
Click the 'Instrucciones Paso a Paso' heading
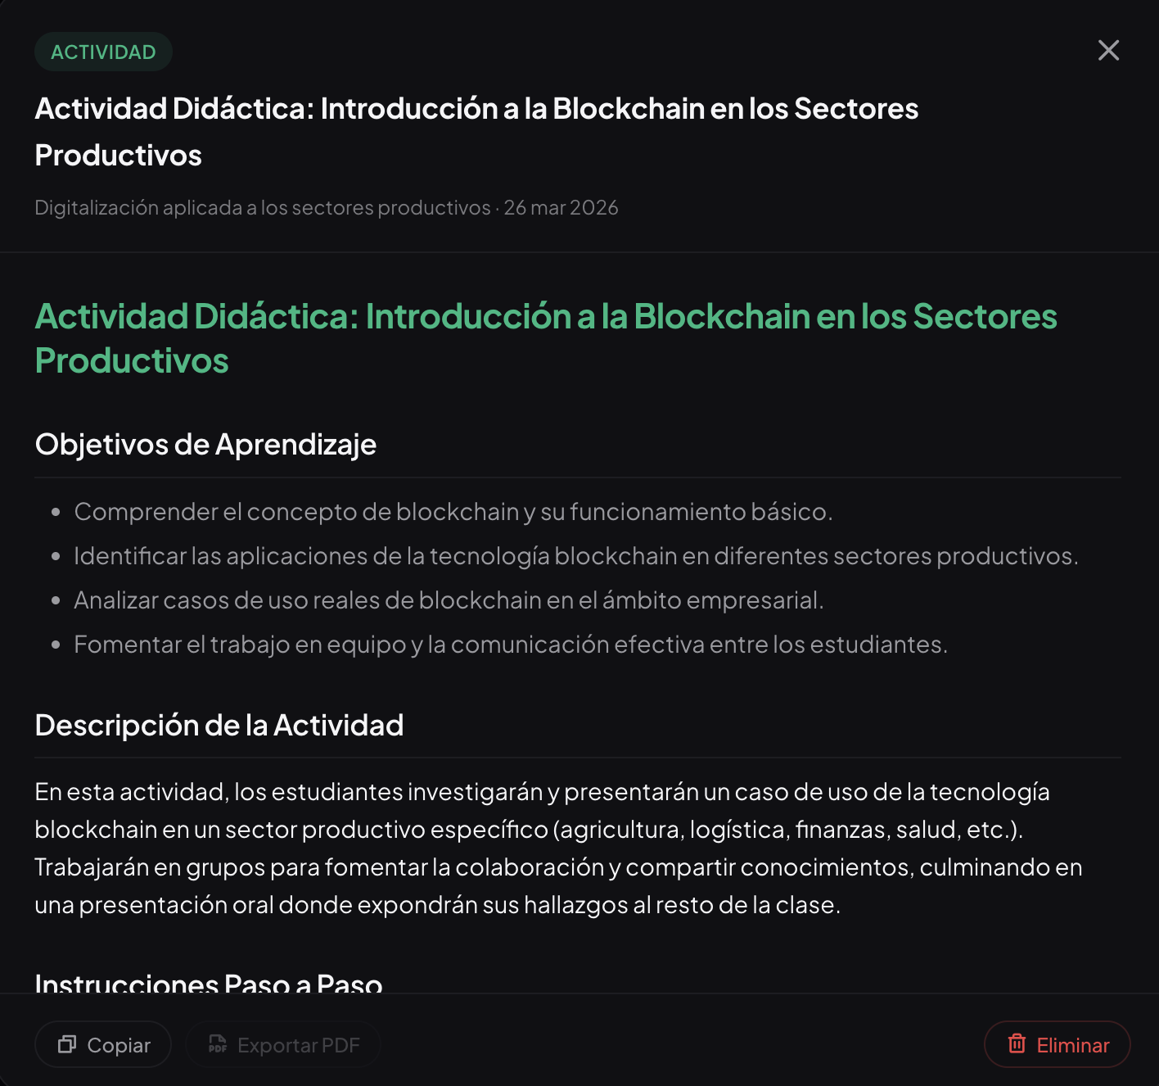[x=209, y=983]
